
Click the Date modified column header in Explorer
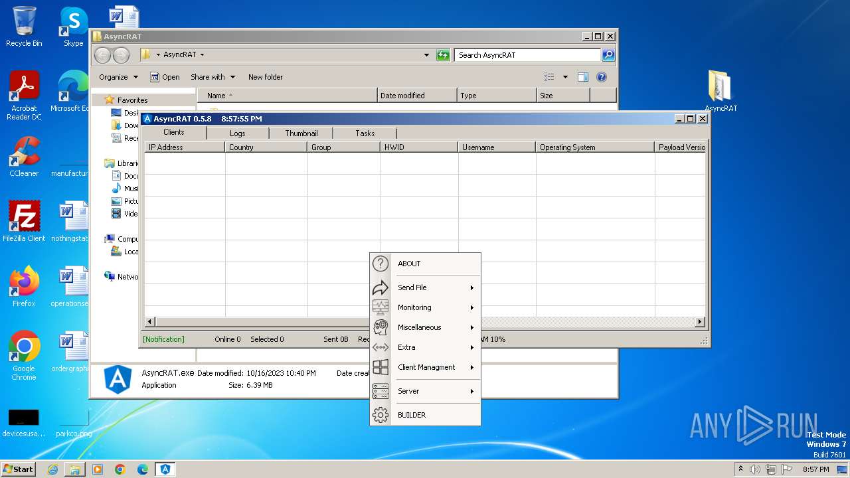pos(417,96)
